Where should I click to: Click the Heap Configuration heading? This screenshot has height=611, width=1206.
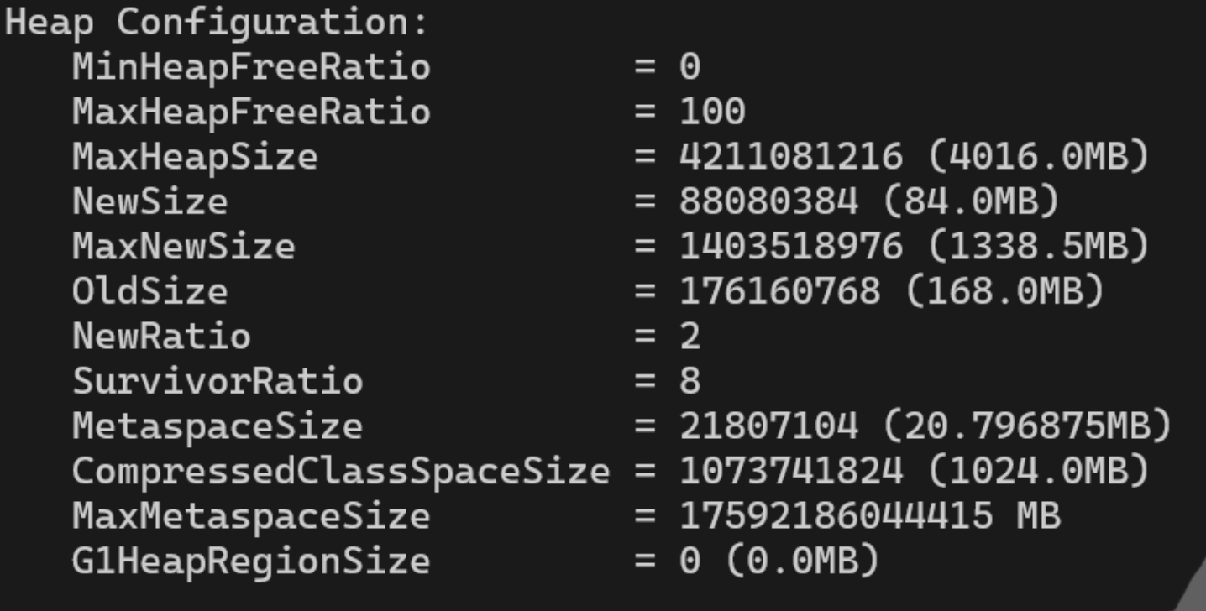click(217, 23)
